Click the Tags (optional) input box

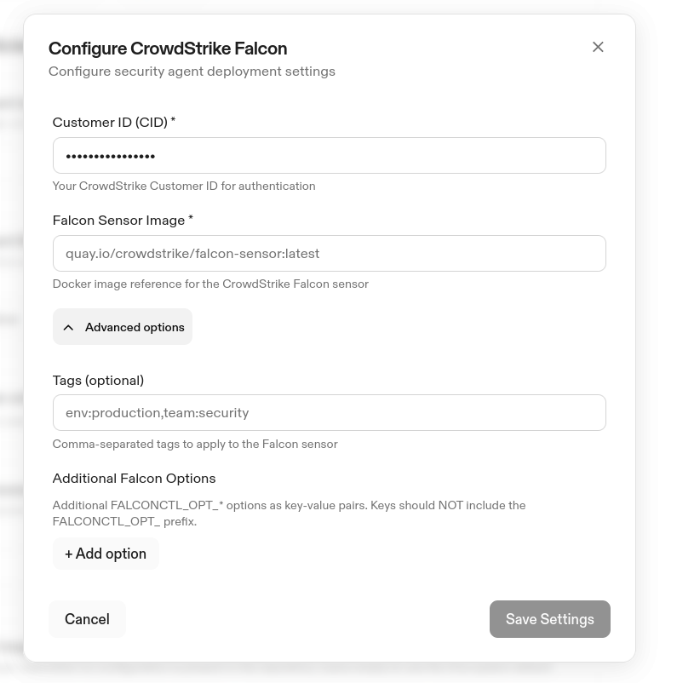tap(330, 412)
